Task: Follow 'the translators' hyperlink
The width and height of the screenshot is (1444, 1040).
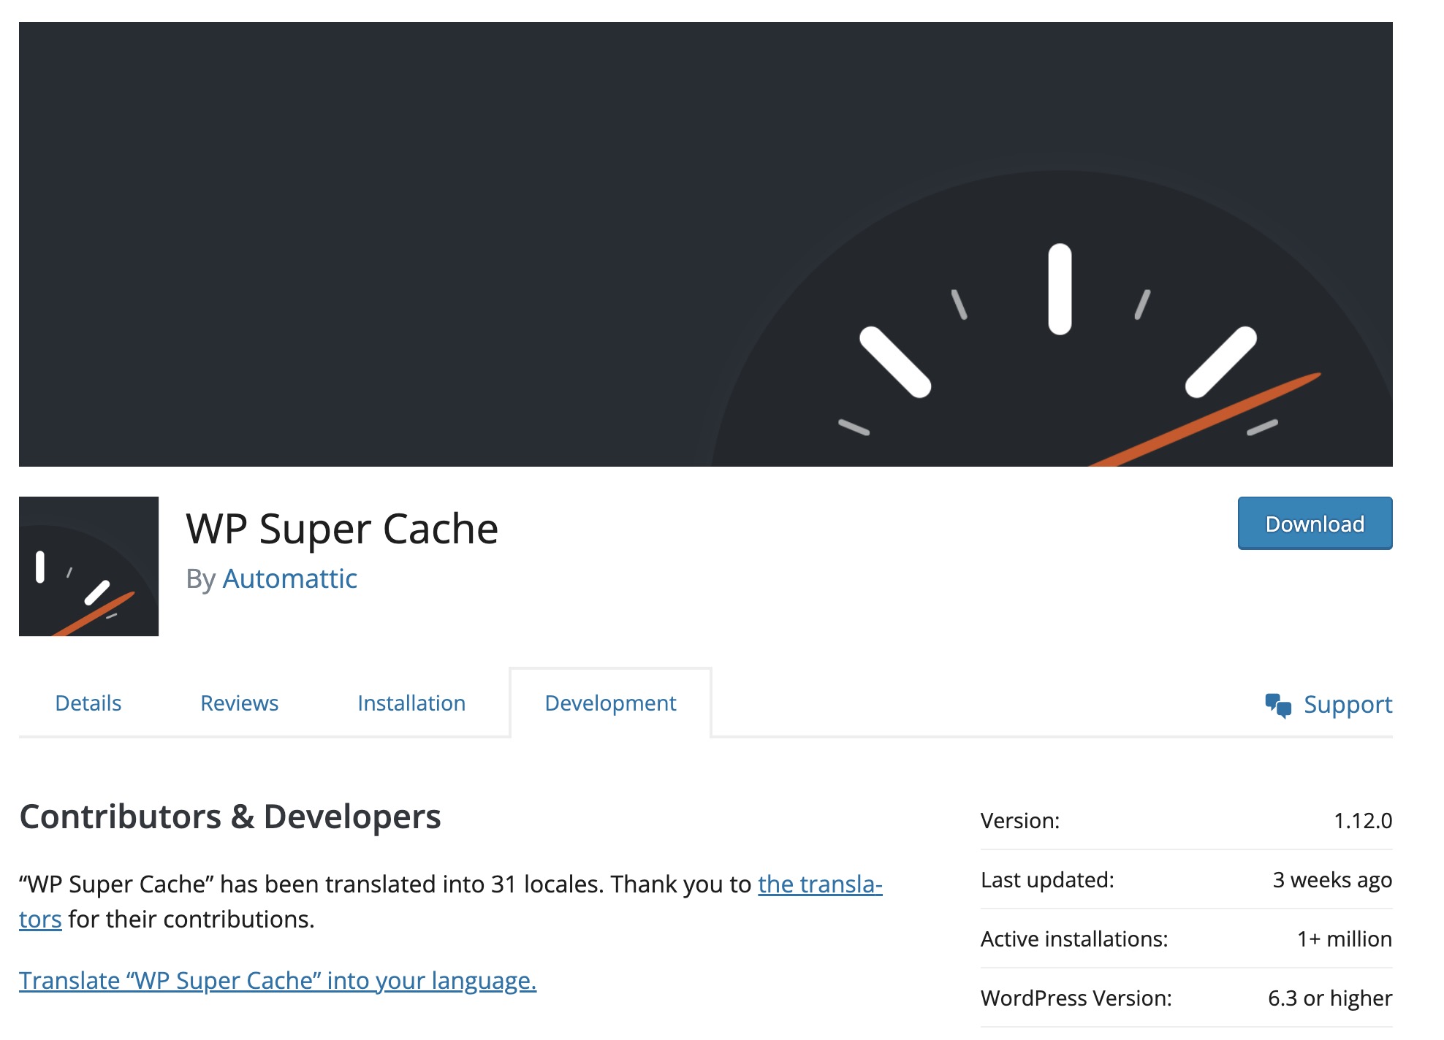Action: pos(819,884)
